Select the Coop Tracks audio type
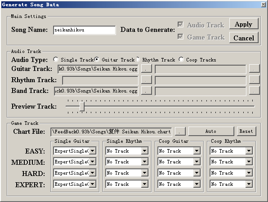The image size is (268, 202). [181, 60]
